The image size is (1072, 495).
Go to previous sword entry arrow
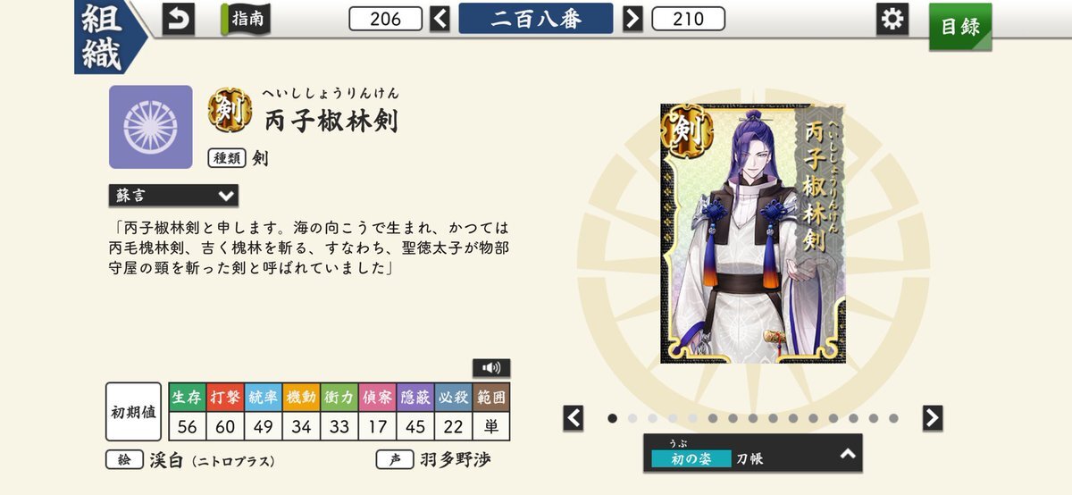(x=440, y=19)
